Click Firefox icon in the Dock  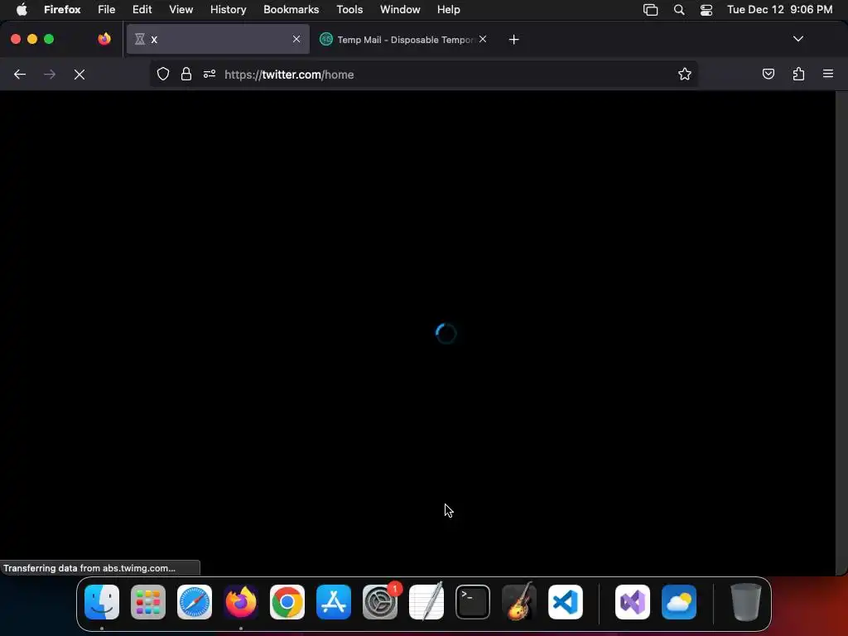241,602
